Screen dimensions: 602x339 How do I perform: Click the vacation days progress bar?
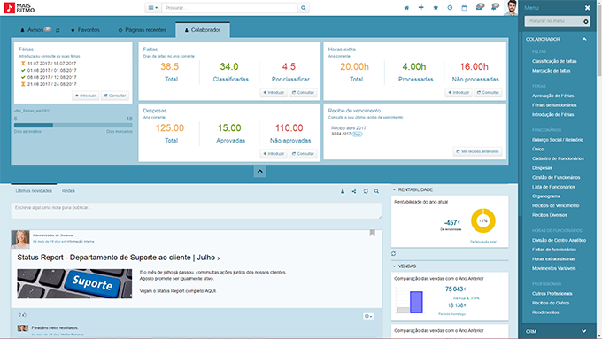click(73, 125)
